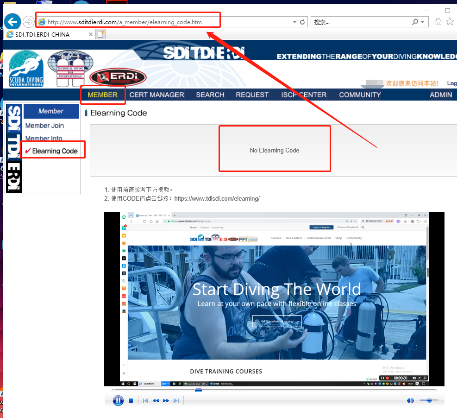Open the search provider dropdown arrow

(422, 22)
